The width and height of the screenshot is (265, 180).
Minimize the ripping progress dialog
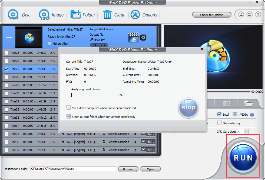195,49
